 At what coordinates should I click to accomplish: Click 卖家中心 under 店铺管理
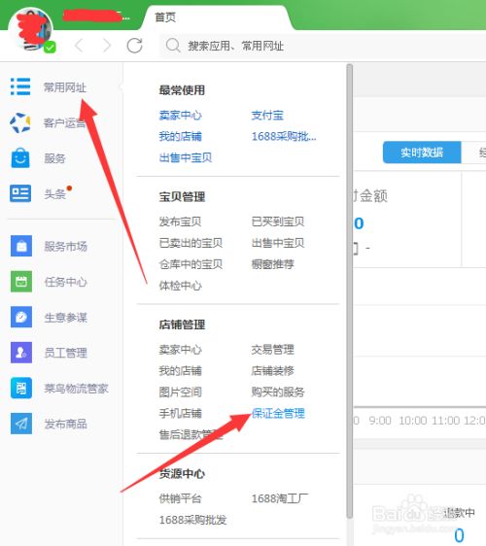tap(181, 349)
